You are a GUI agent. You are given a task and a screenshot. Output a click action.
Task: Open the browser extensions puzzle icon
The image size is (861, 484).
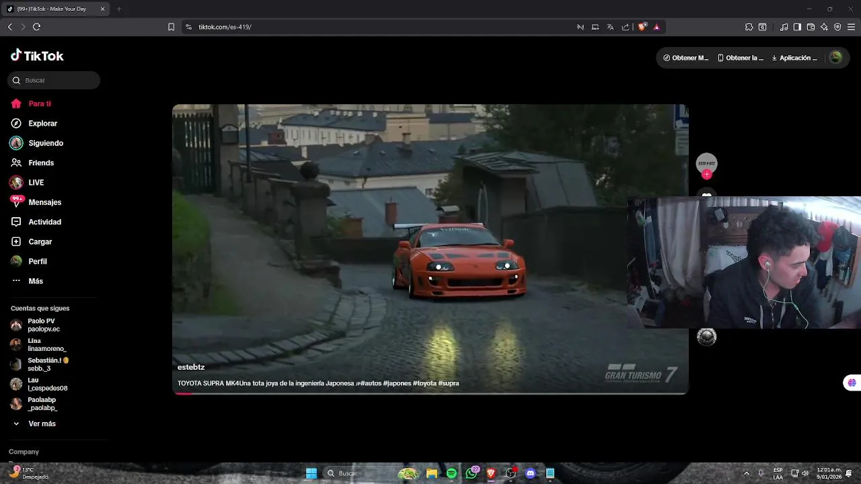(x=749, y=27)
